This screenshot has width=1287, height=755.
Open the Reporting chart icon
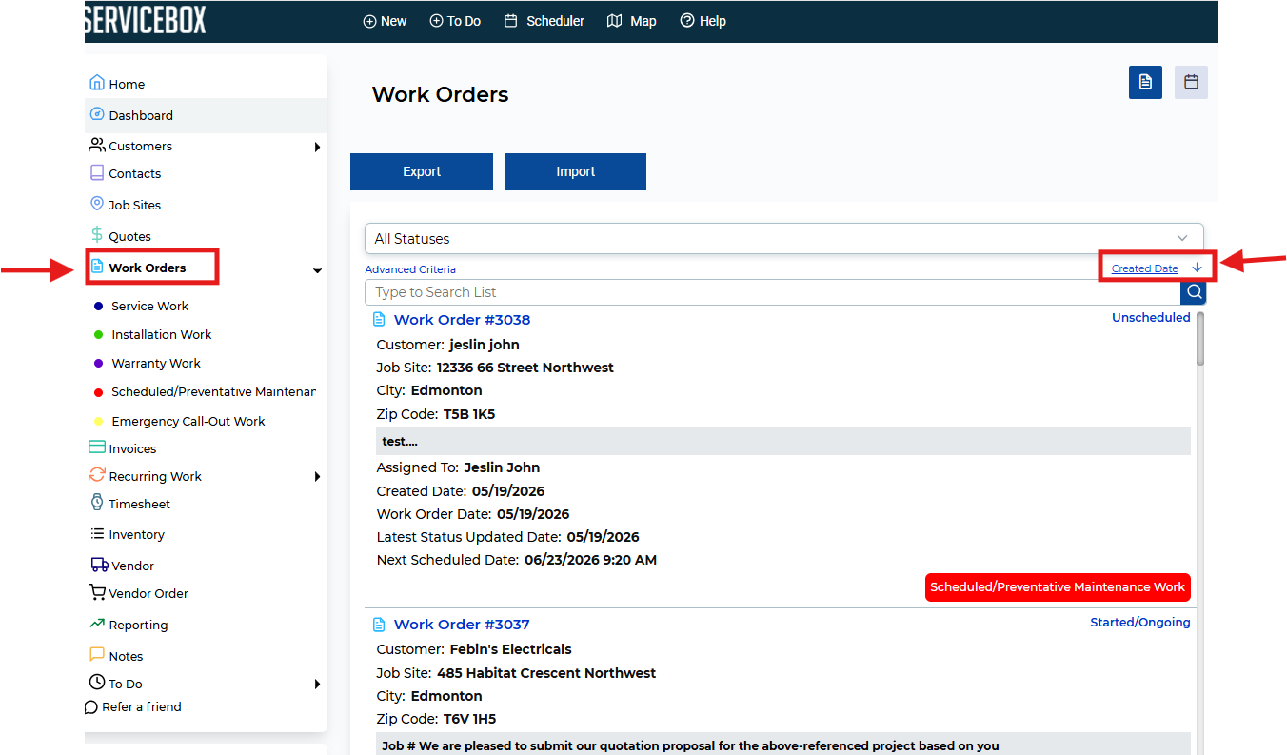[97, 624]
